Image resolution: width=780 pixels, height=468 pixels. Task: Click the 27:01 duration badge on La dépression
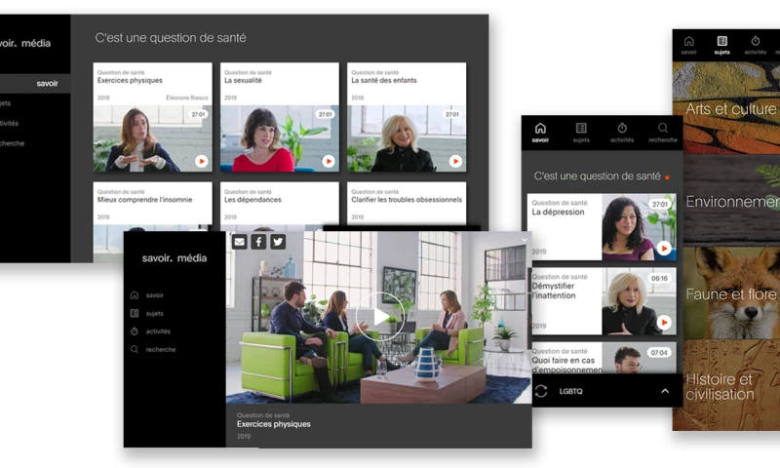coord(660,205)
